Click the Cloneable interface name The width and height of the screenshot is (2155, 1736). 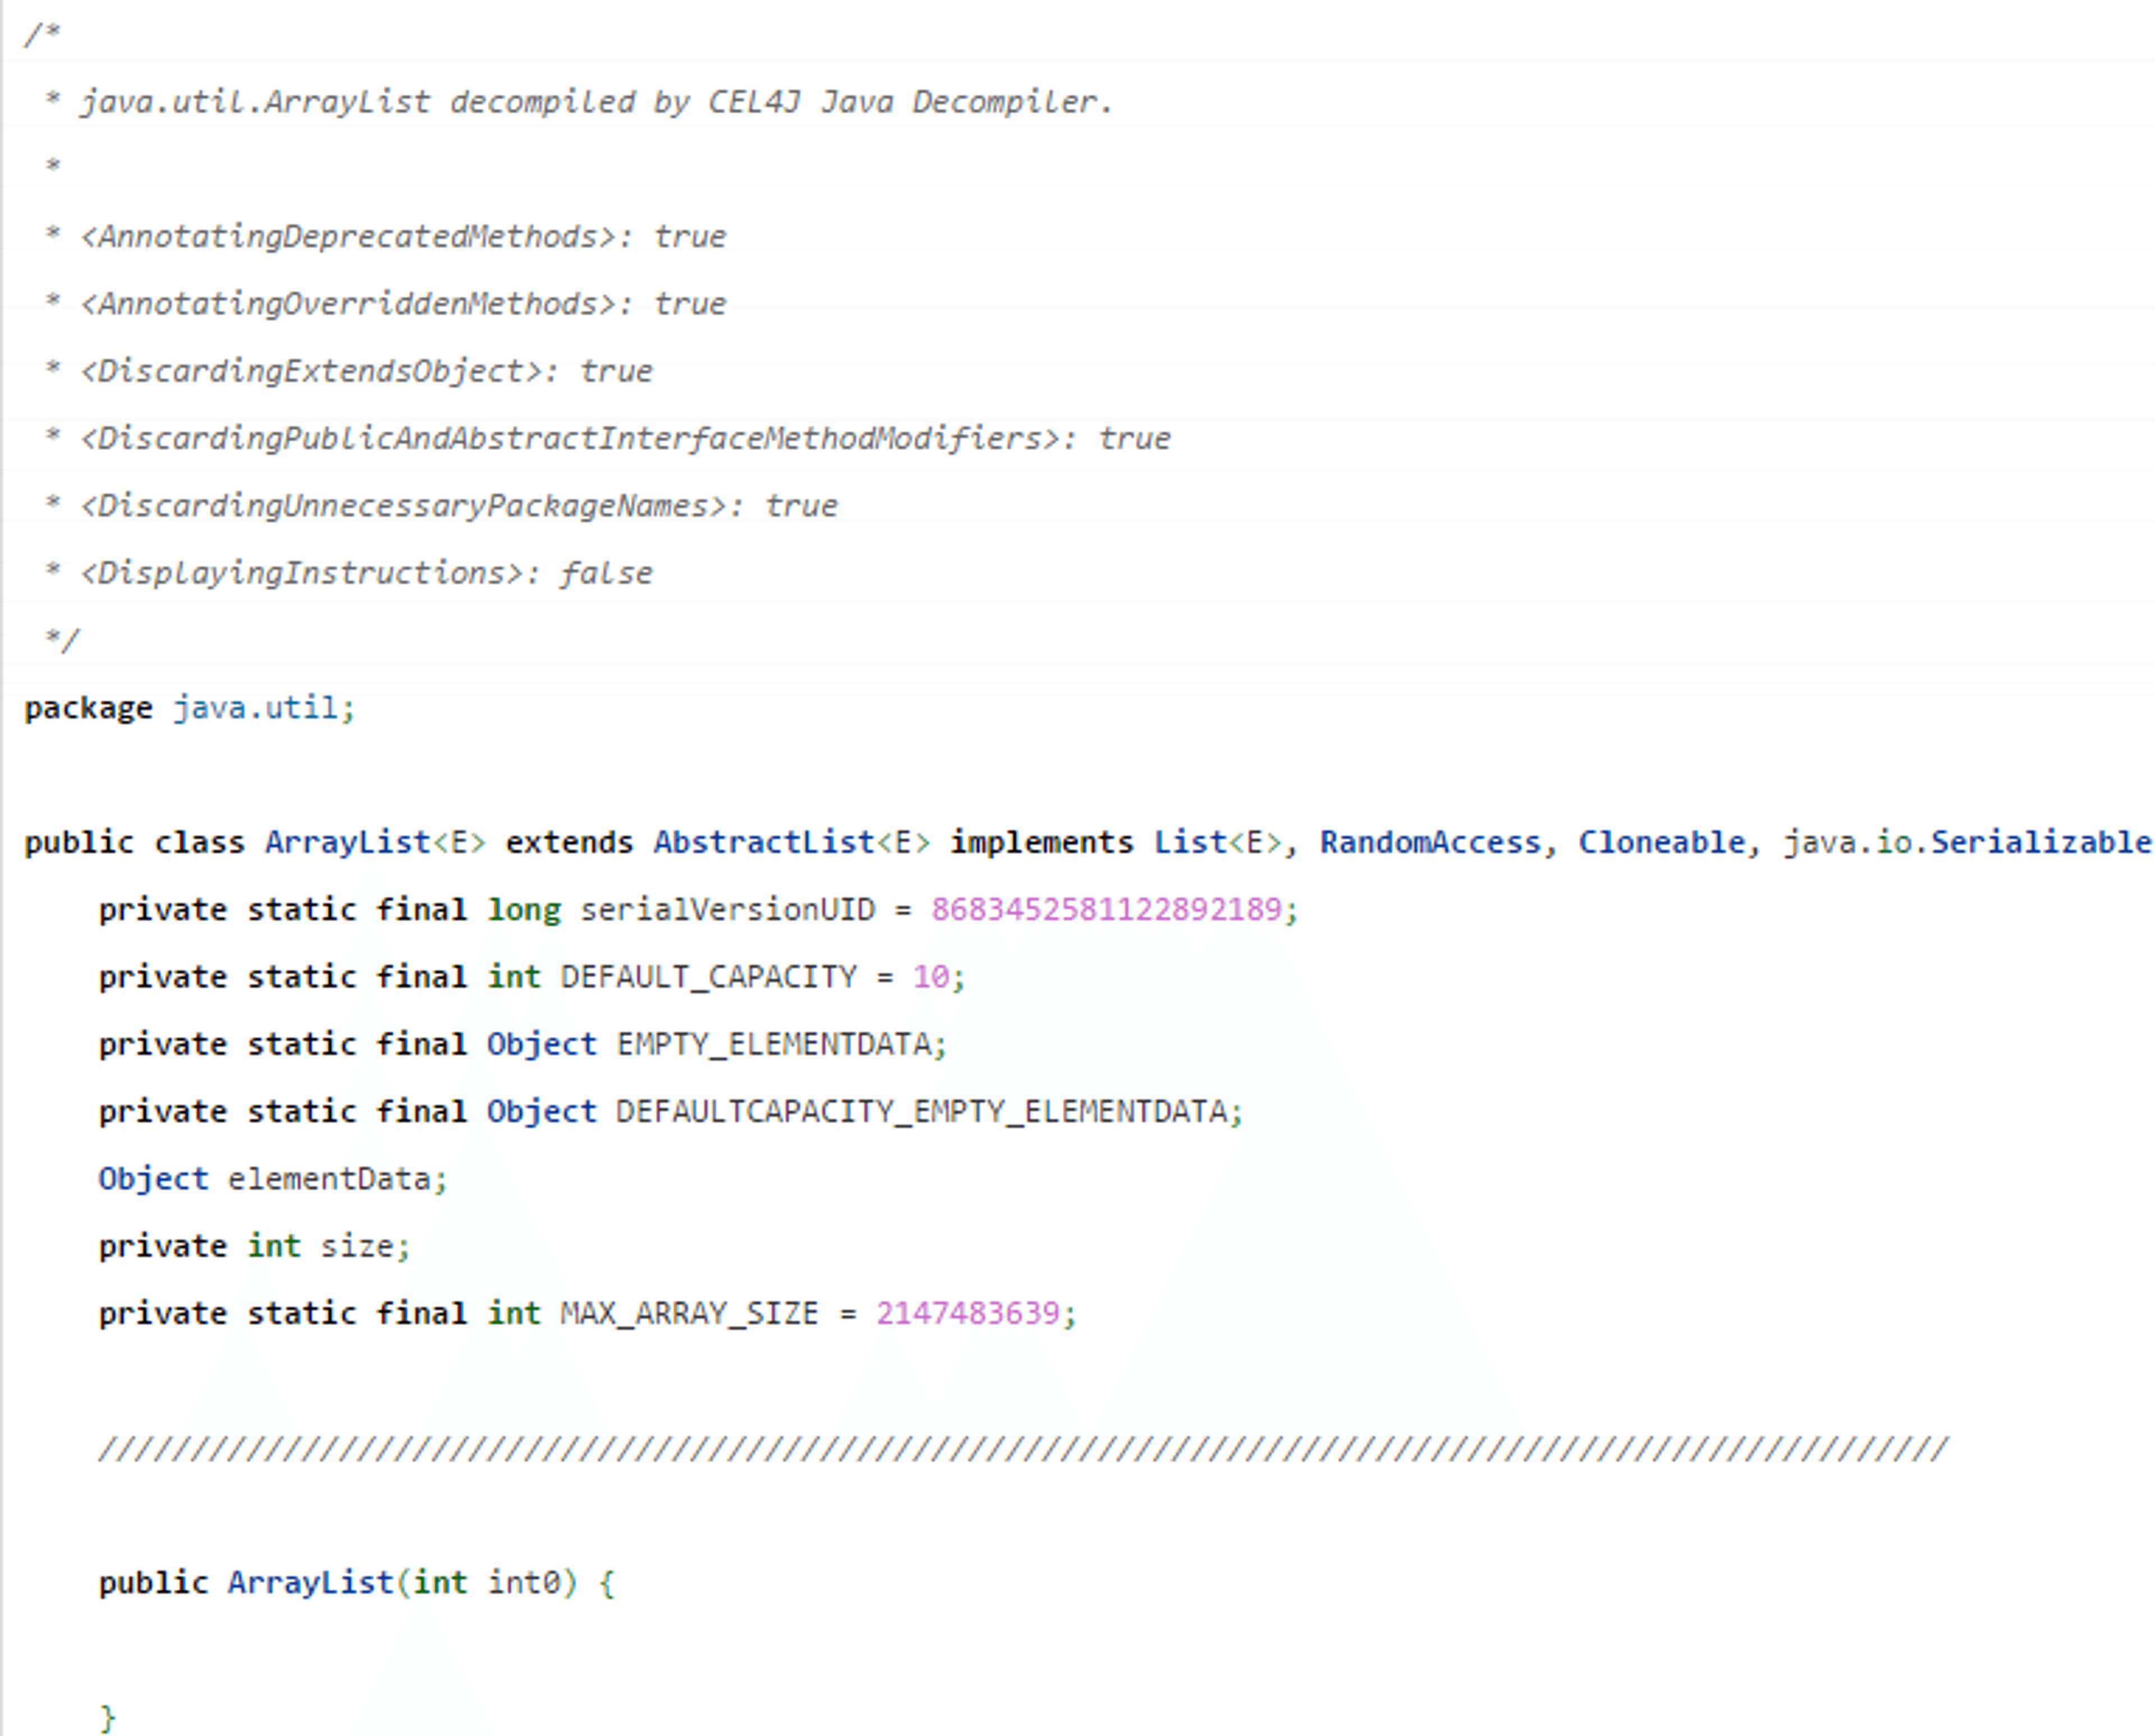point(1662,842)
